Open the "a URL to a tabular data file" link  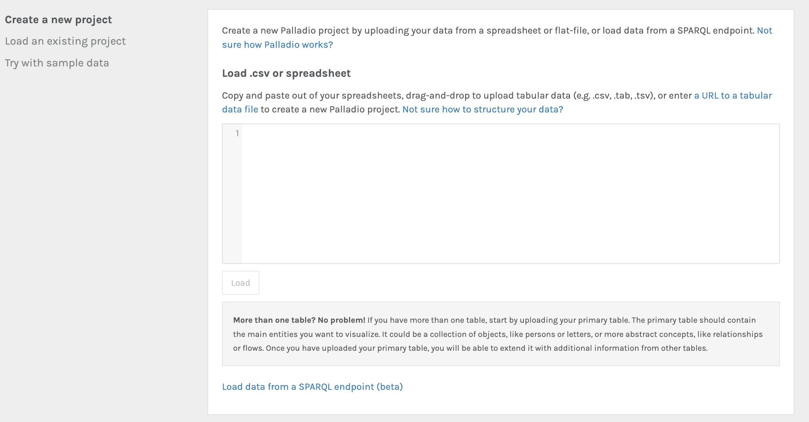point(733,95)
